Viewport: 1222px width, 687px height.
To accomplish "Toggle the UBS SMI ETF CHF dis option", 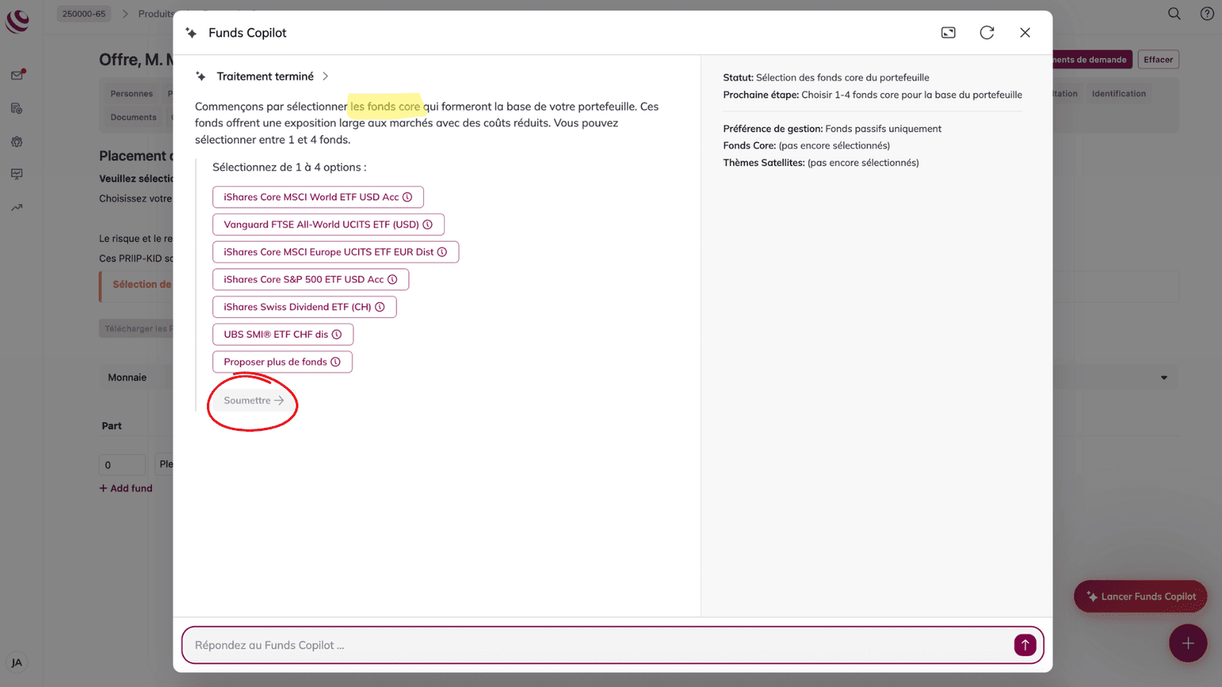I will 275,335.
